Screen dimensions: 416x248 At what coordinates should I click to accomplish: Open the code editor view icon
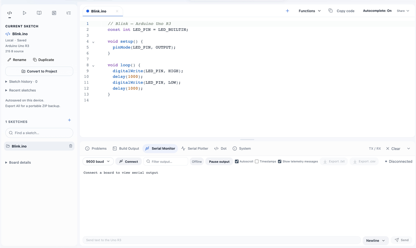pyautogui.click(x=10, y=13)
